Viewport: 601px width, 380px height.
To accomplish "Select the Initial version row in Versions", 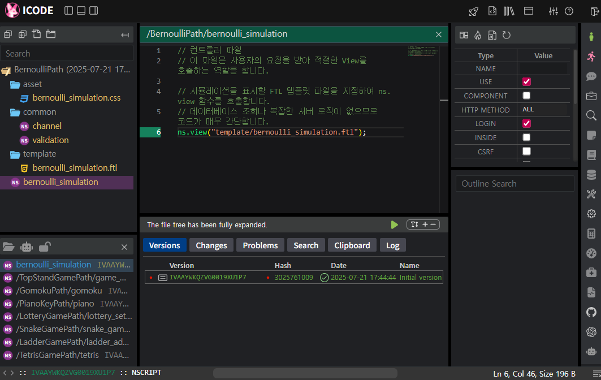I will click(x=293, y=277).
